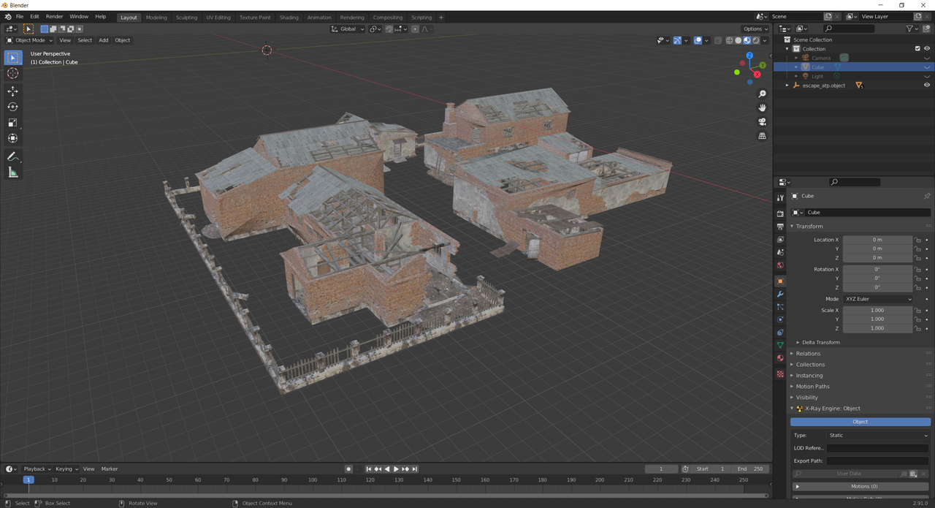Uncheck the Collection exclude checkbox
The width and height of the screenshot is (935, 508).
click(917, 49)
